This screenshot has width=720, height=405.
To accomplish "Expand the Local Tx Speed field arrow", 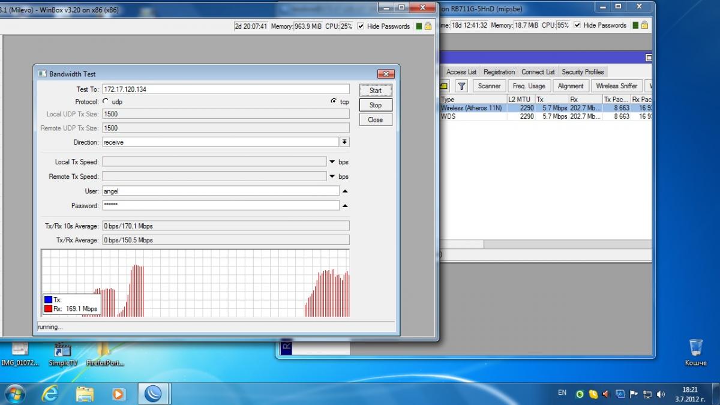I will (332, 162).
